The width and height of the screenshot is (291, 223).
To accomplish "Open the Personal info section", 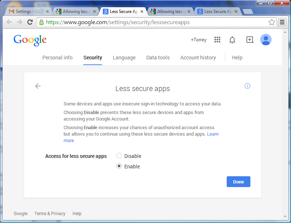I will point(57,58).
